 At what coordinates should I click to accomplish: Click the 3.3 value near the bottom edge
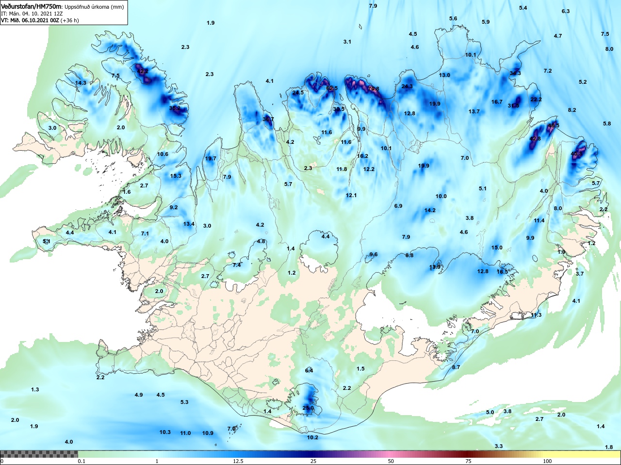[499, 446]
